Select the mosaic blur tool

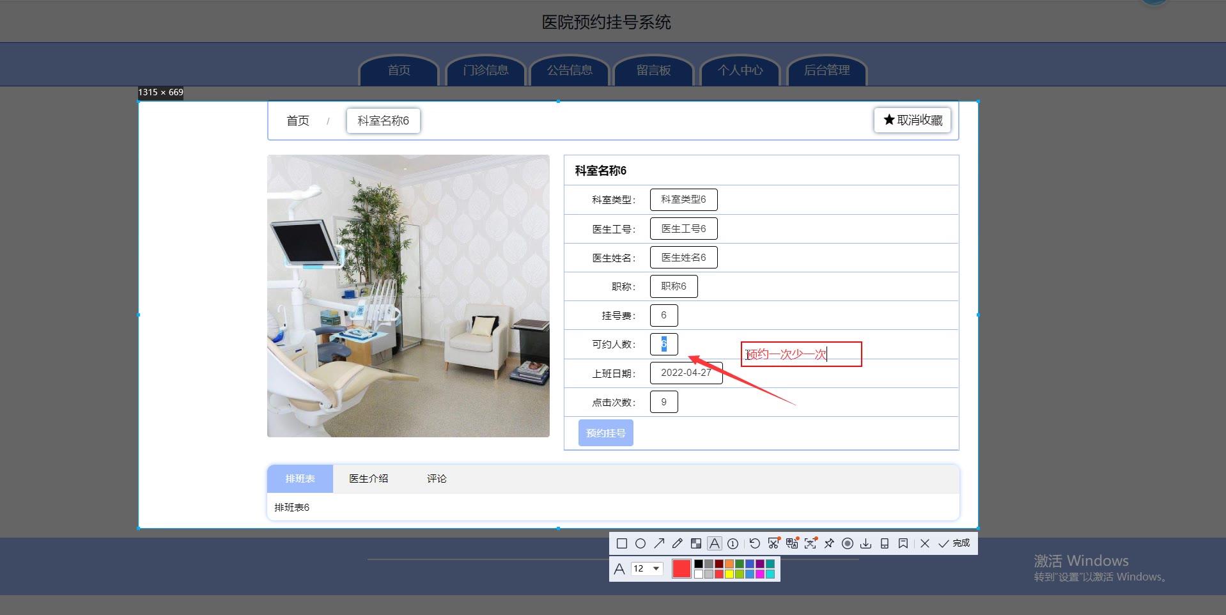coord(696,543)
